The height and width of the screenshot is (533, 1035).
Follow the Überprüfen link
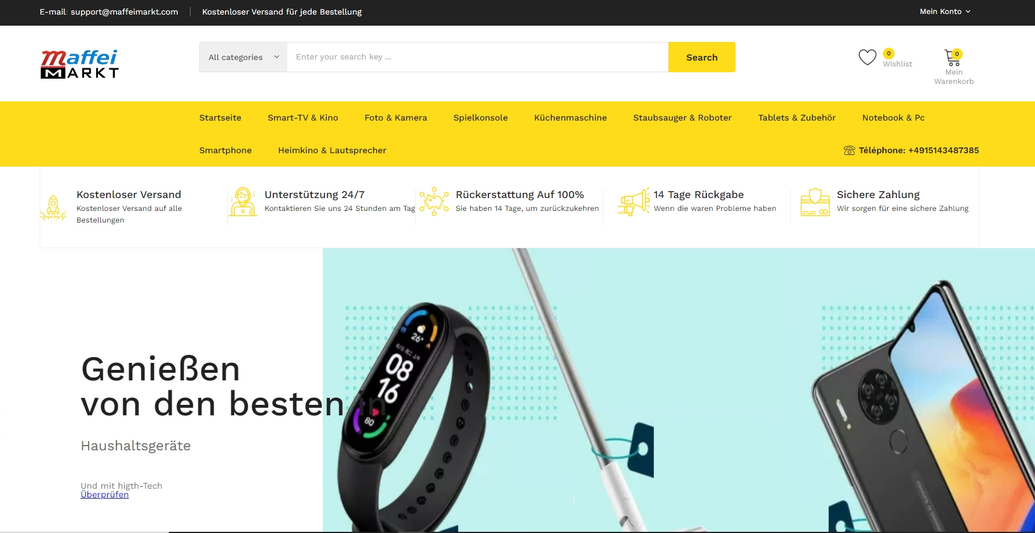(x=104, y=495)
